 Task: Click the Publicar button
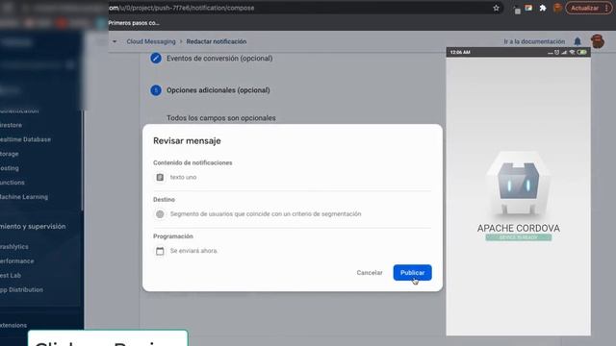click(x=412, y=272)
